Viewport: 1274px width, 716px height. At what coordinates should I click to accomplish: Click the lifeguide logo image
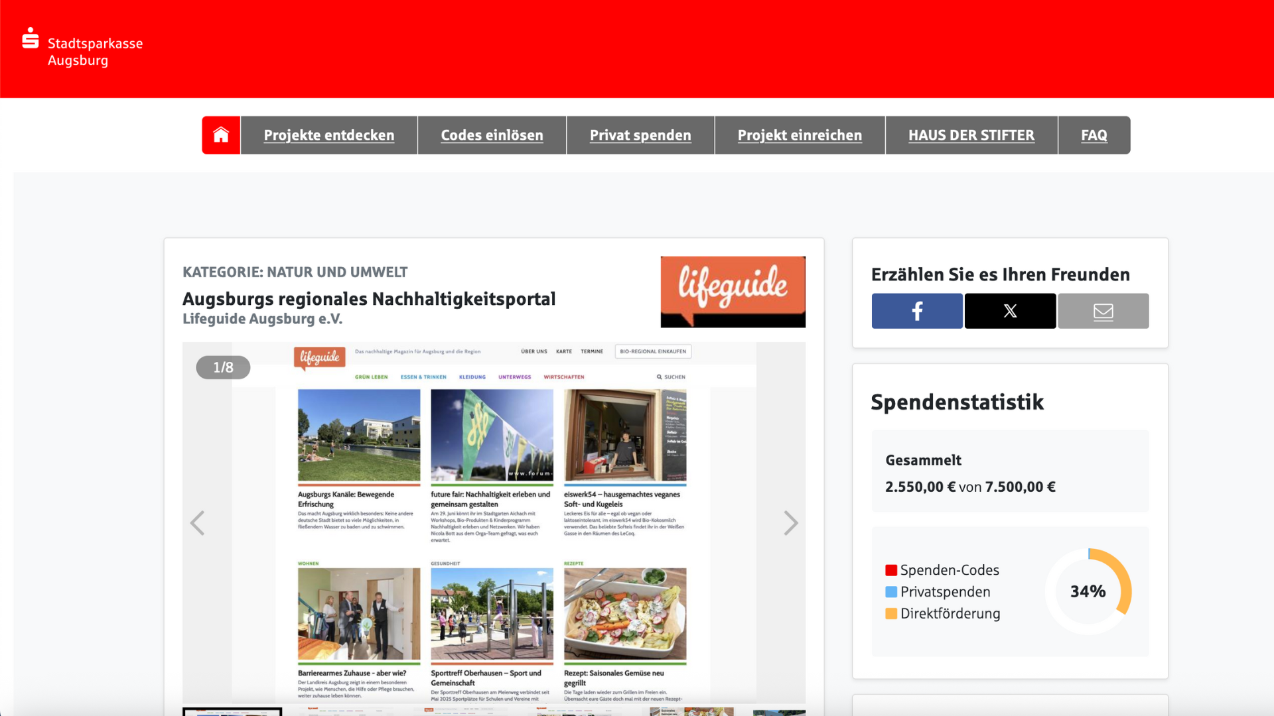[x=733, y=292]
